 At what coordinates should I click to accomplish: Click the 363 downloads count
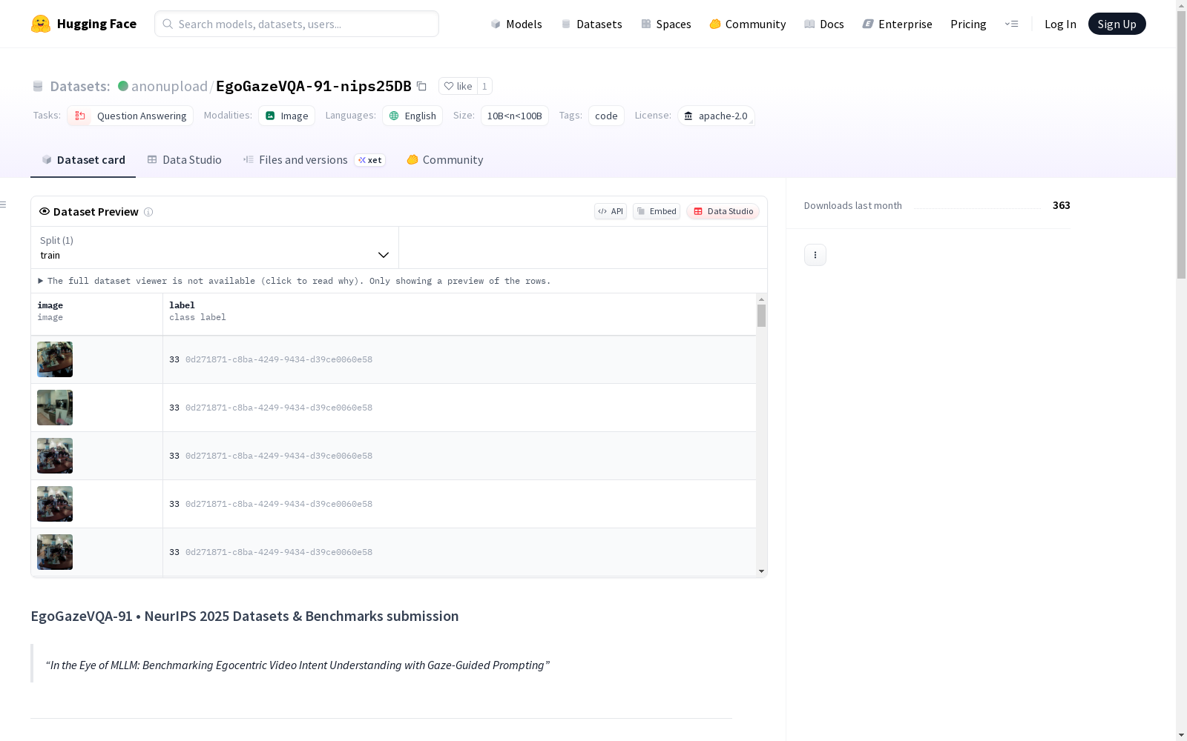click(x=1061, y=205)
